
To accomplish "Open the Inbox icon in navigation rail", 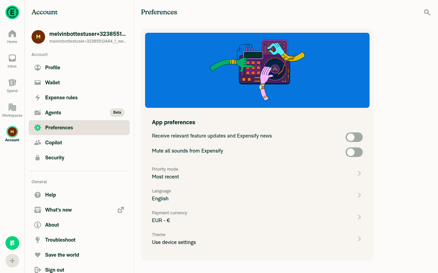I will [x=12, y=58].
